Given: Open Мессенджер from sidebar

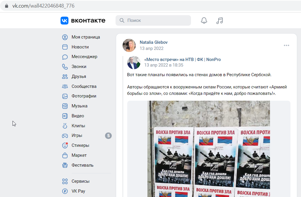Looking at the screenshot, I should click(85, 57).
